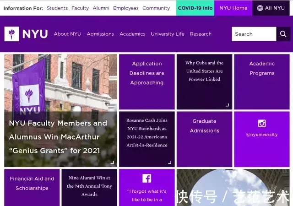Screen dimensions: 293x206
Task: Open the University Life menu
Action: (x=168, y=34)
